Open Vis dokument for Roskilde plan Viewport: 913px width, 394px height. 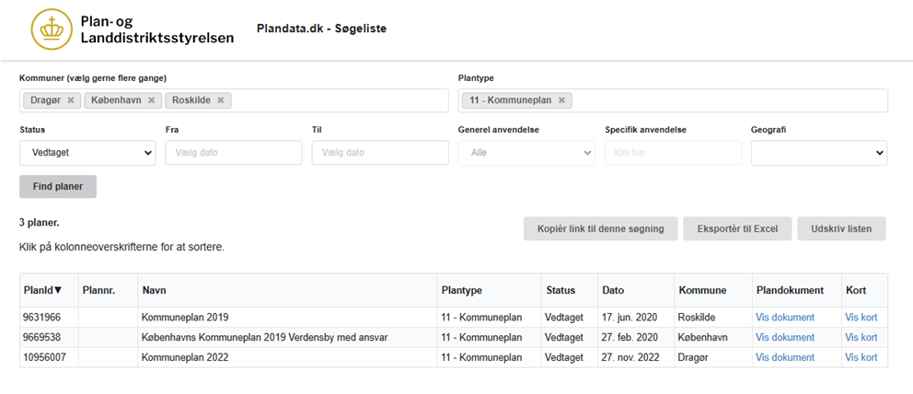pyautogui.click(x=784, y=318)
